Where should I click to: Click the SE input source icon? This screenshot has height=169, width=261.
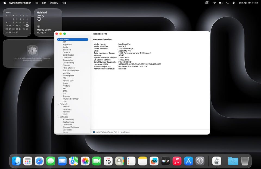207,3
